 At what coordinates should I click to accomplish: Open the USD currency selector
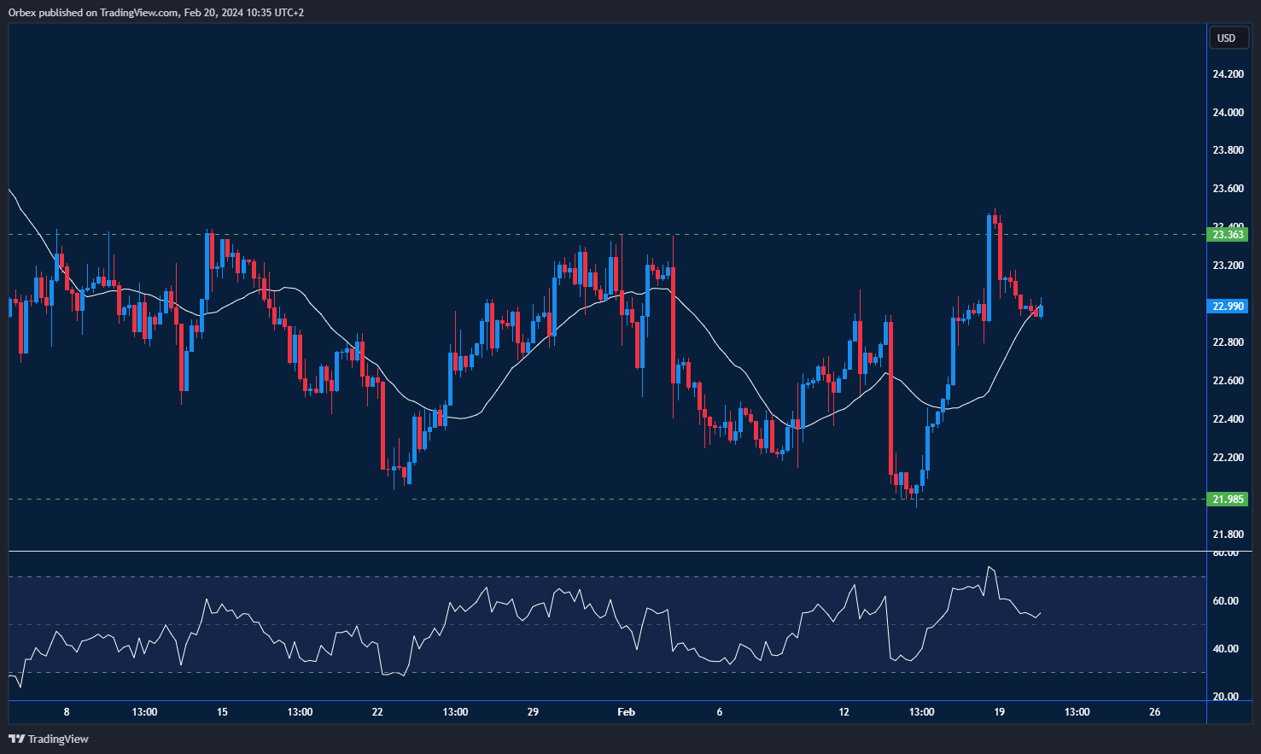coord(1227,38)
